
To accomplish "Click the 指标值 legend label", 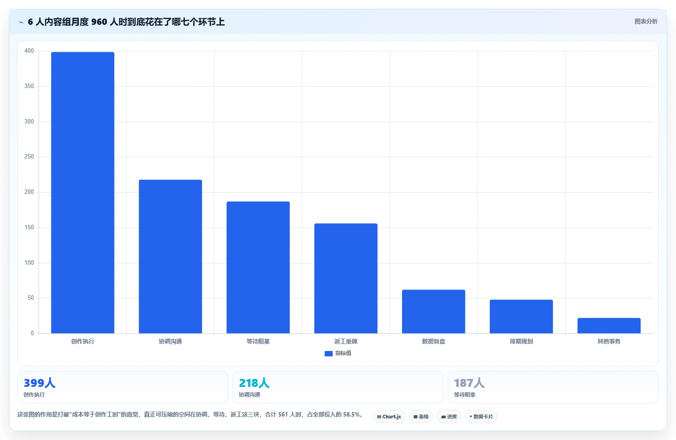I will click(x=343, y=353).
